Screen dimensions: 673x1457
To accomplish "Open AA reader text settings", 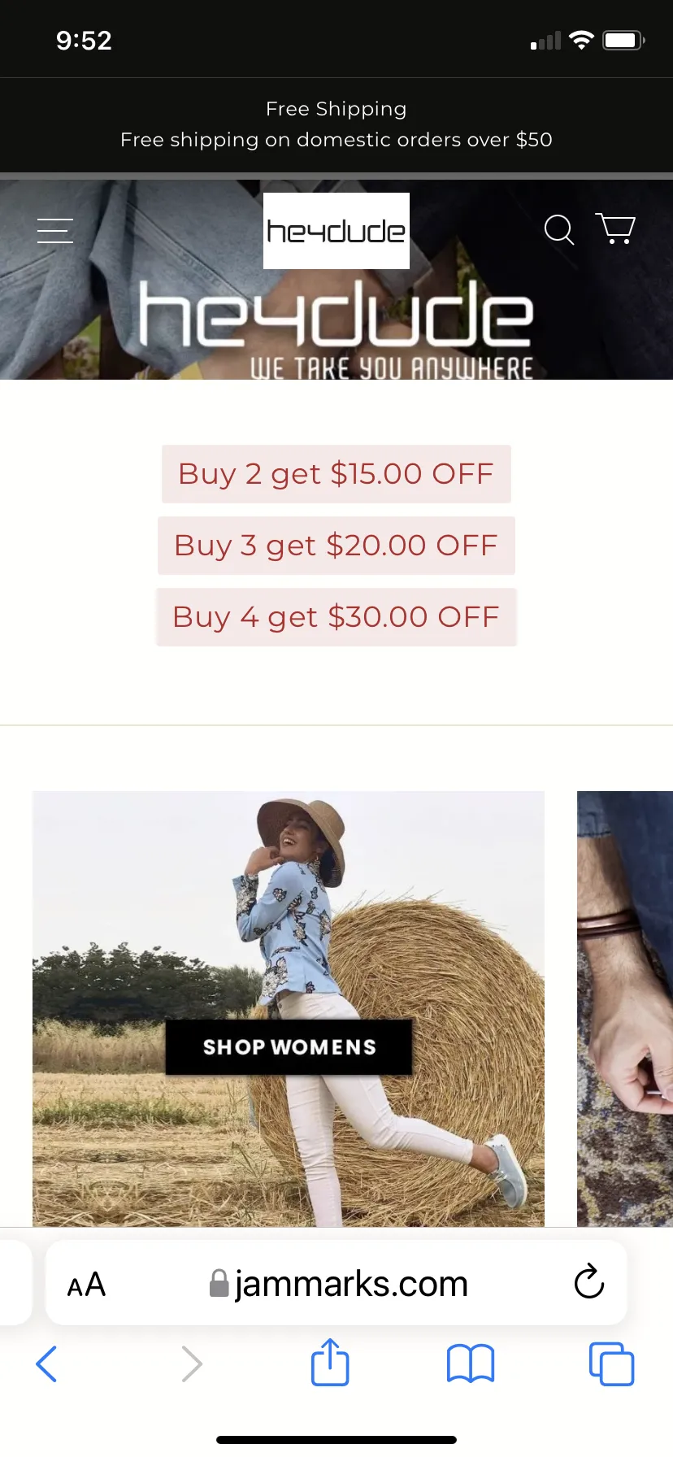I will [86, 1285].
